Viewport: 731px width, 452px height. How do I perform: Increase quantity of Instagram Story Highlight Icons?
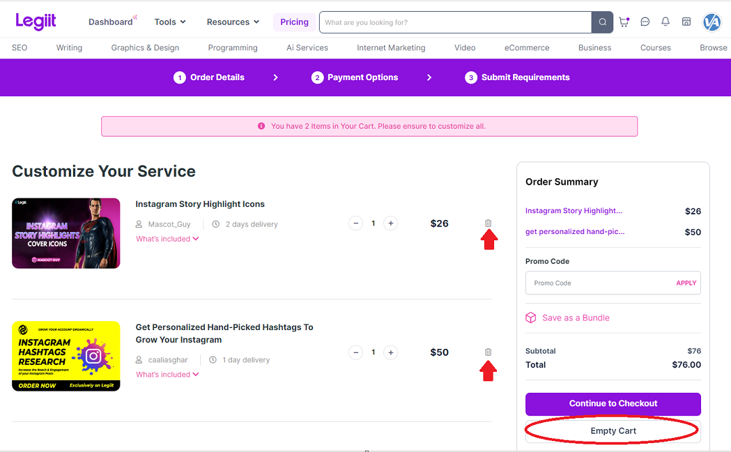pyautogui.click(x=391, y=223)
